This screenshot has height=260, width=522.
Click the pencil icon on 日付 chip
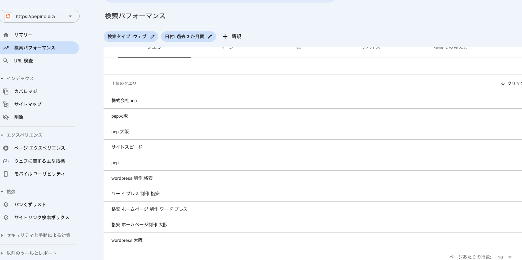point(210,37)
